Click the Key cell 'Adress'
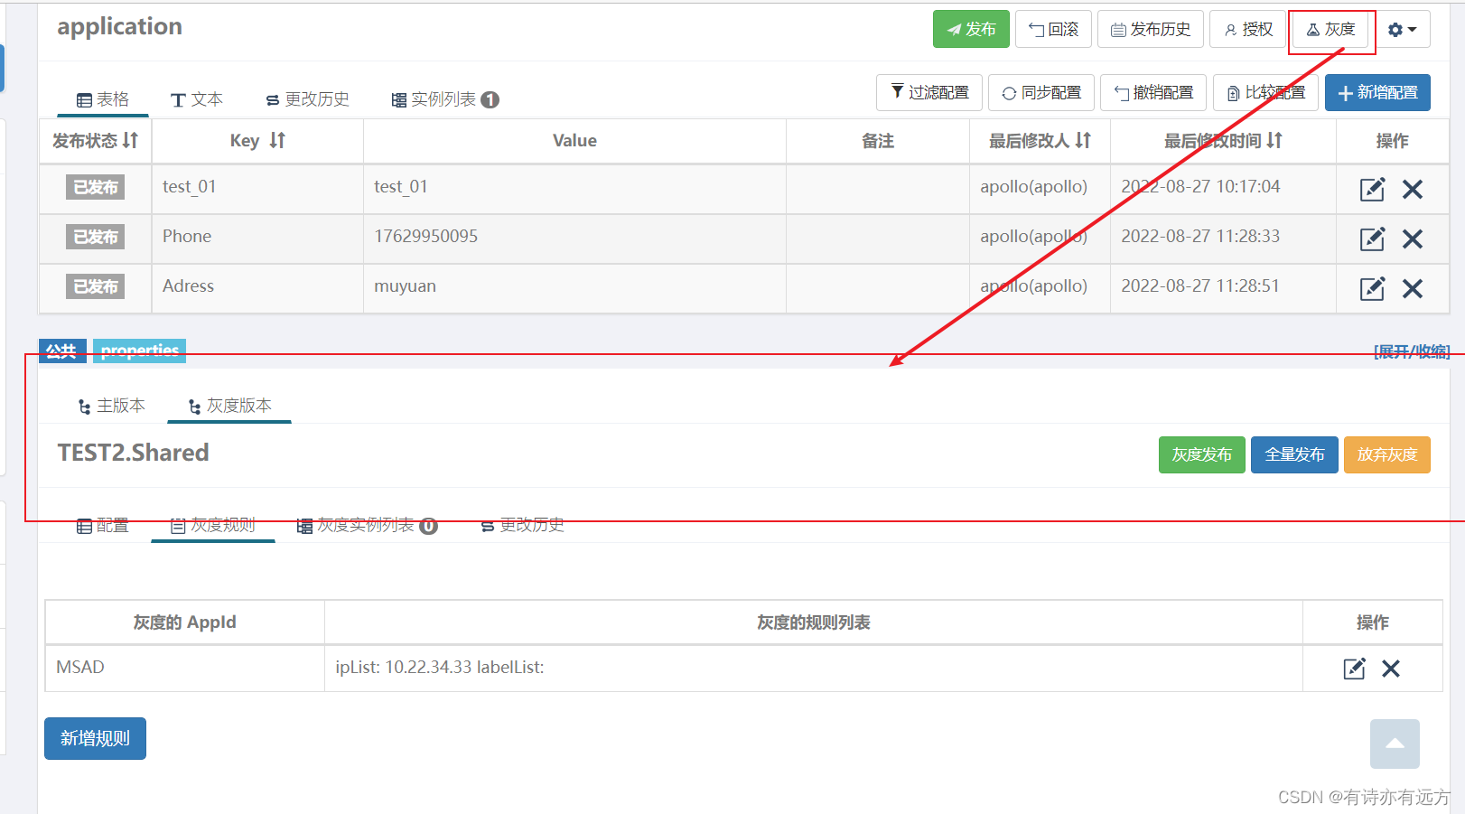1465x814 pixels. coord(188,286)
